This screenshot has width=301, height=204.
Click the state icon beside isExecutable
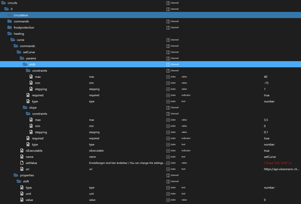tap(168, 151)
